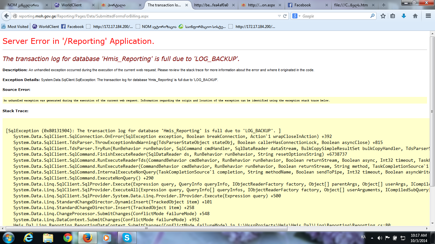435x244 pixels.
Task: Click the browser back arrow button
Action: pos(6,16)
